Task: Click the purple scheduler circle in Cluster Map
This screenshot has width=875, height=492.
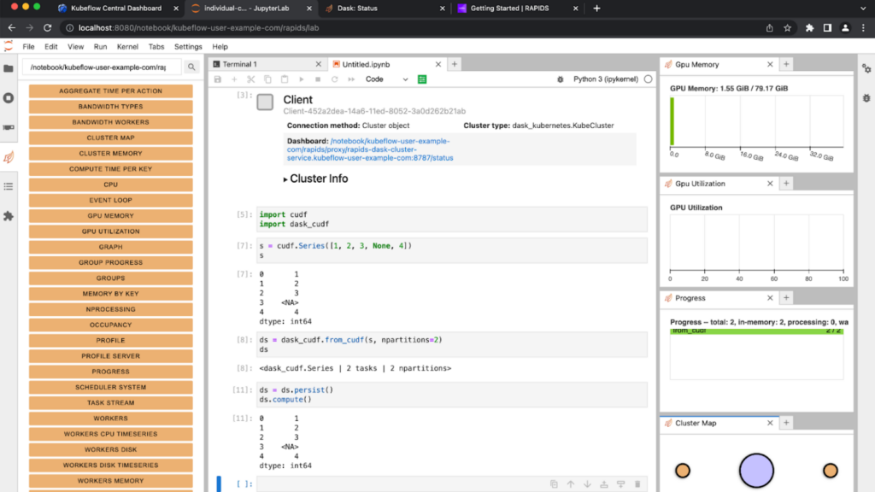Action: point(756,471)
